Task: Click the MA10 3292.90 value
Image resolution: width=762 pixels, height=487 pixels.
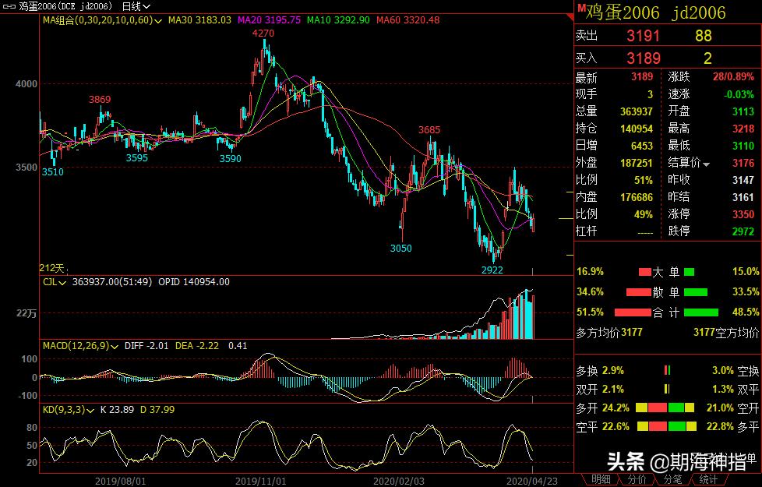Action: 338,20
